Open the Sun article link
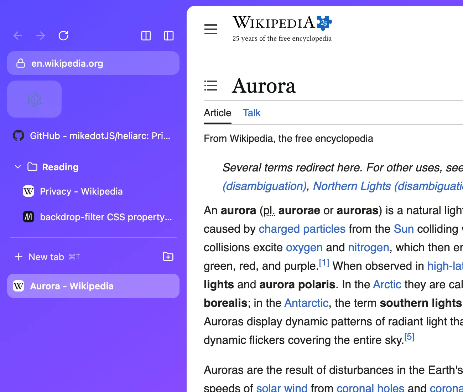The width and height of the screenshot is (463, 392). tap(404, 229)
